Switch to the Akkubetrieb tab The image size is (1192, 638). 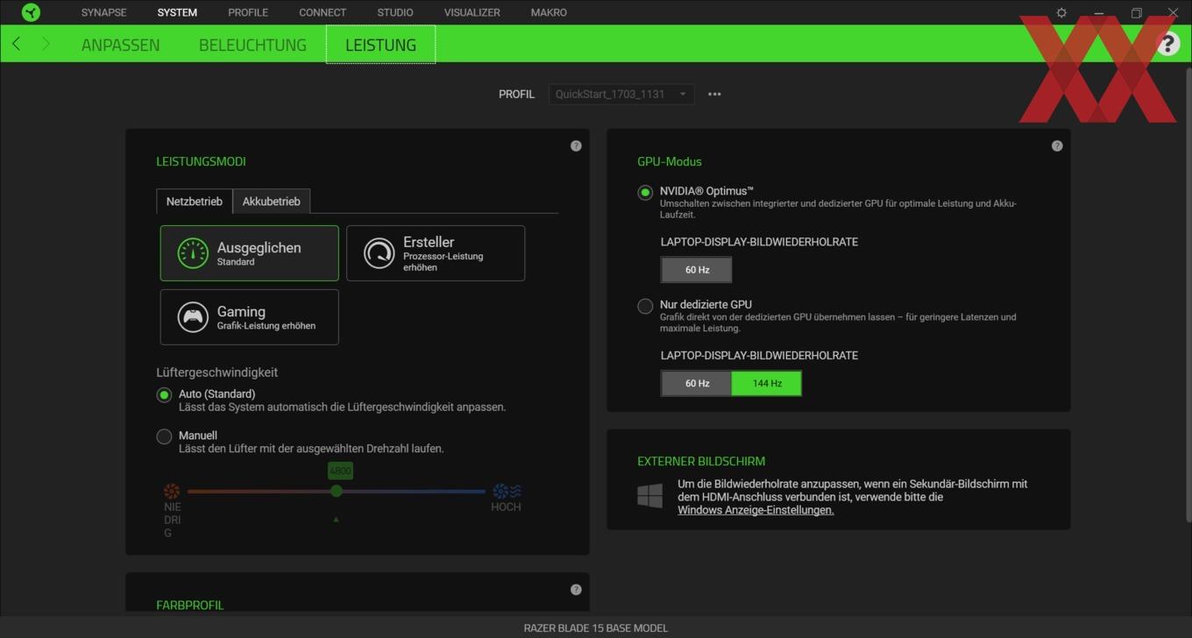click(x=271, y=201)
